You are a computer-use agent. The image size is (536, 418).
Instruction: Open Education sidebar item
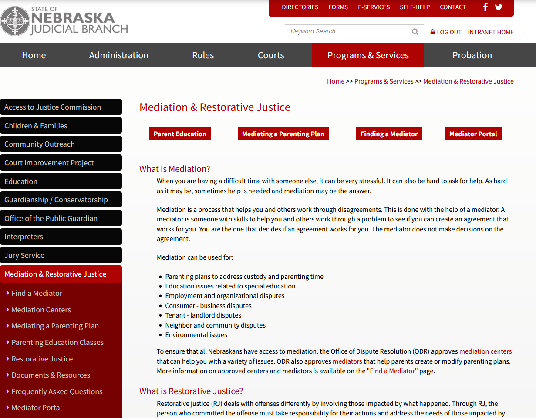tap(61, 181)
